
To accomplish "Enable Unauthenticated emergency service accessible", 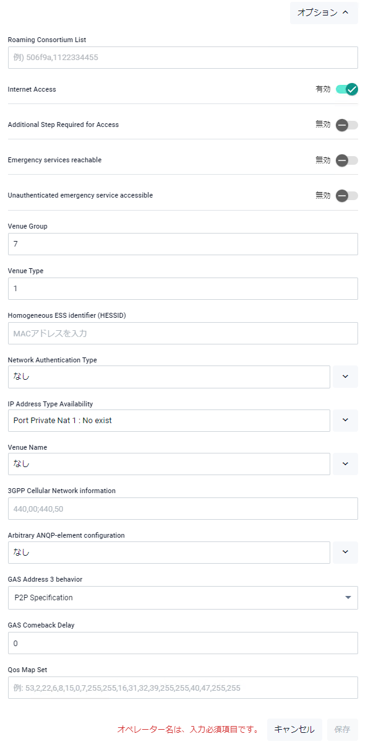I will tap(347, 196).
